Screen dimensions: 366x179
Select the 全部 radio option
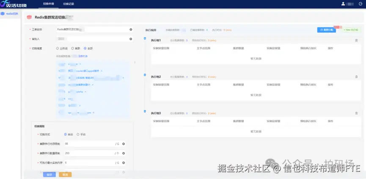(88, 48)
